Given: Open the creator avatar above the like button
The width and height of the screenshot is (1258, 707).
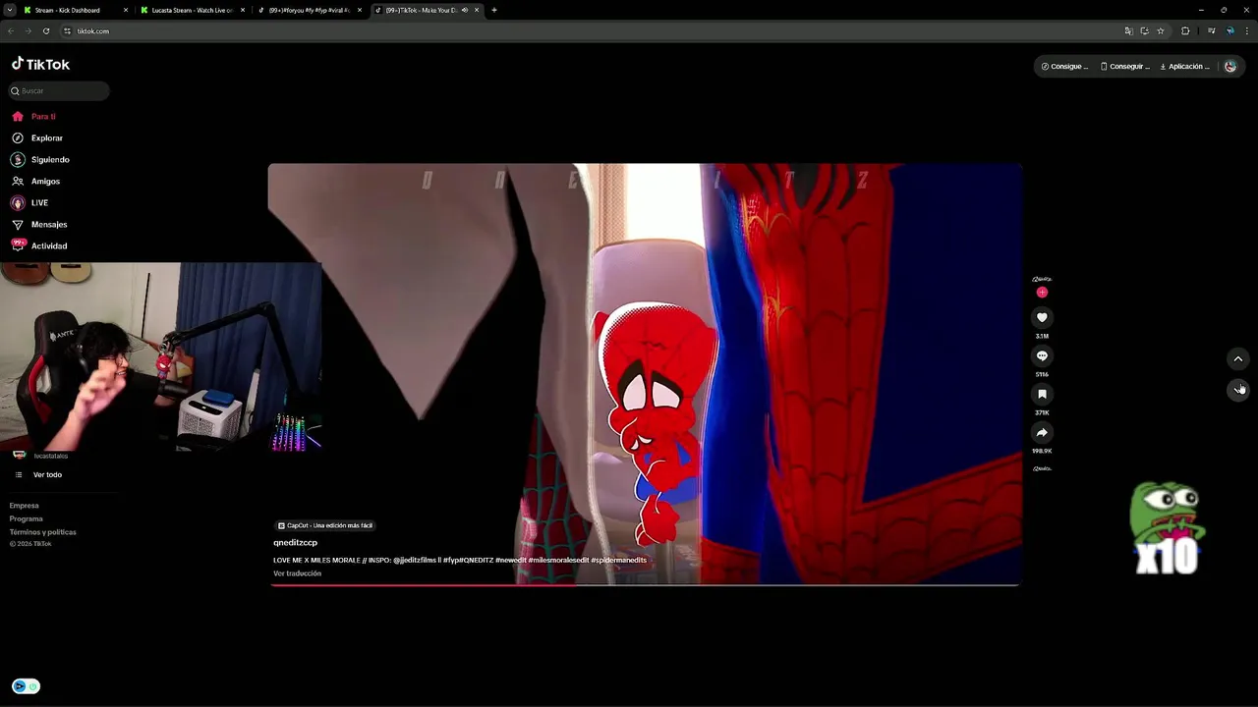Looking at the screenshot, I should [1042, 279].
